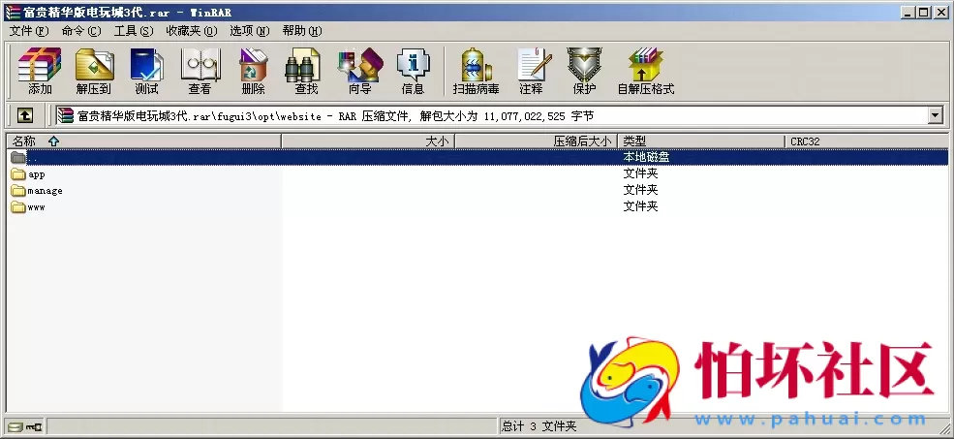954x439 pixels.
Task: Click the Delete (删除) toolbar icon
Action: (253, 65)
